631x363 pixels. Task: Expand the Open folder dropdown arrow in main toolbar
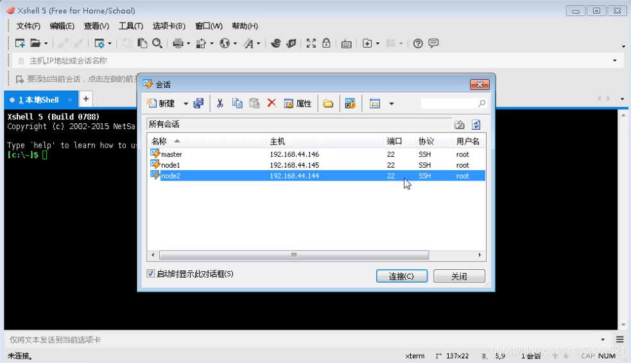pyautogui.click(x=46, y=44)
